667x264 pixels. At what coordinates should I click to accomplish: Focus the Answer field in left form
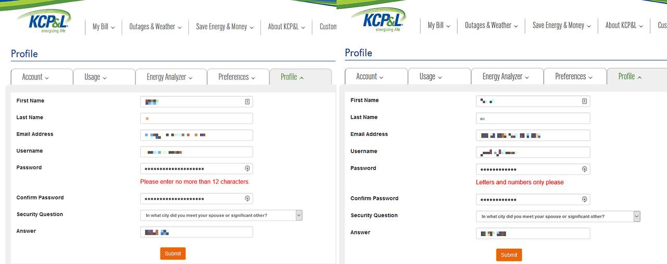pyautogui.click(x=196, y=232)
